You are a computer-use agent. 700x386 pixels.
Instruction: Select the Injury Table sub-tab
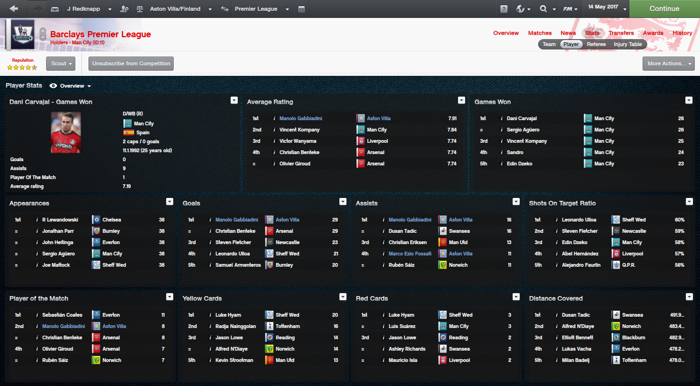click(628, 44)
